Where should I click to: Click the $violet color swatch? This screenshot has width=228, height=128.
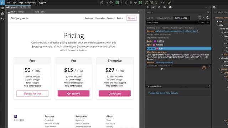[x=155, y=41]
